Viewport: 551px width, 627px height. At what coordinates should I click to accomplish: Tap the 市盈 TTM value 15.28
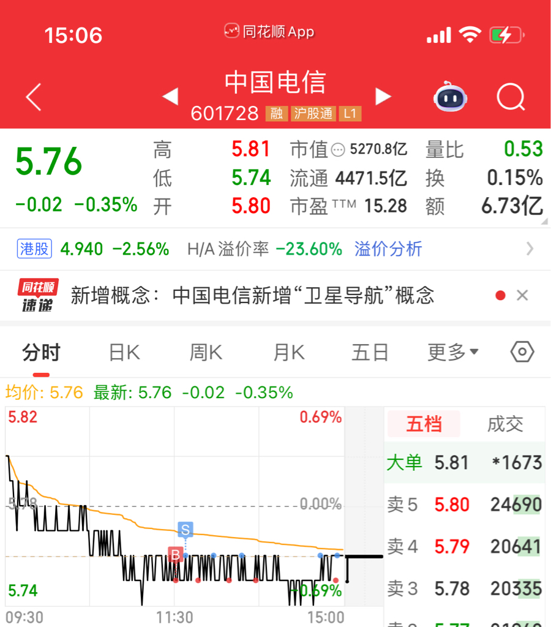point(386,206)
